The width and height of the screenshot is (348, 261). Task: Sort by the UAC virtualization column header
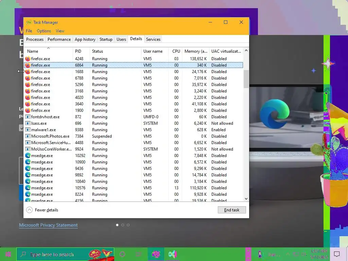226,51
